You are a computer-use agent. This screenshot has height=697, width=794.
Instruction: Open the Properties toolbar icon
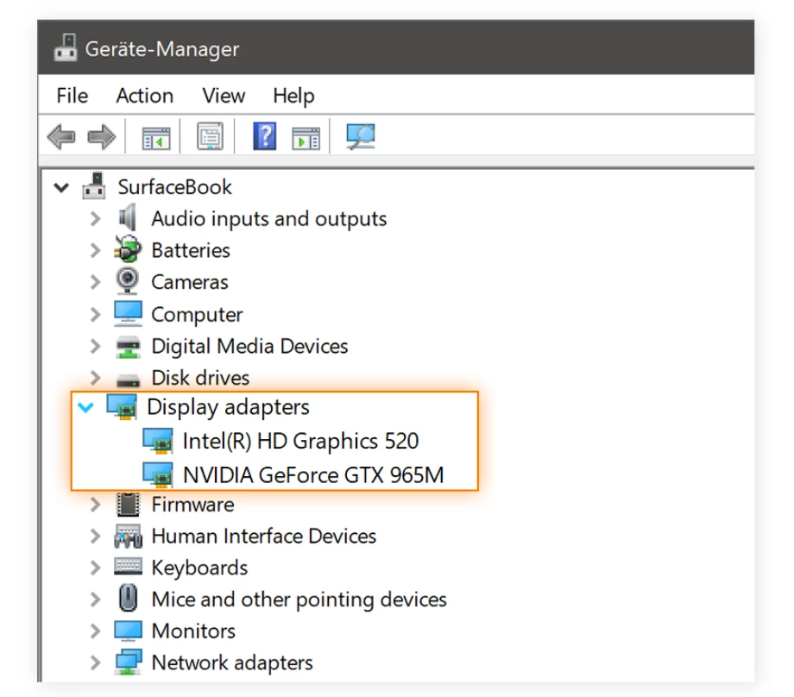(x=210, y=136)
